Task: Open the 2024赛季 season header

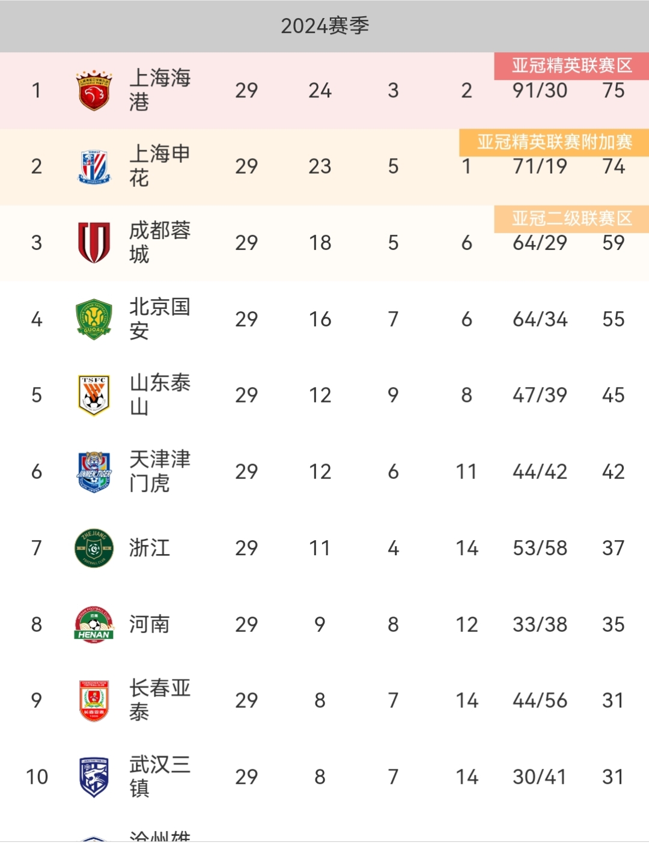Action: 324,26
